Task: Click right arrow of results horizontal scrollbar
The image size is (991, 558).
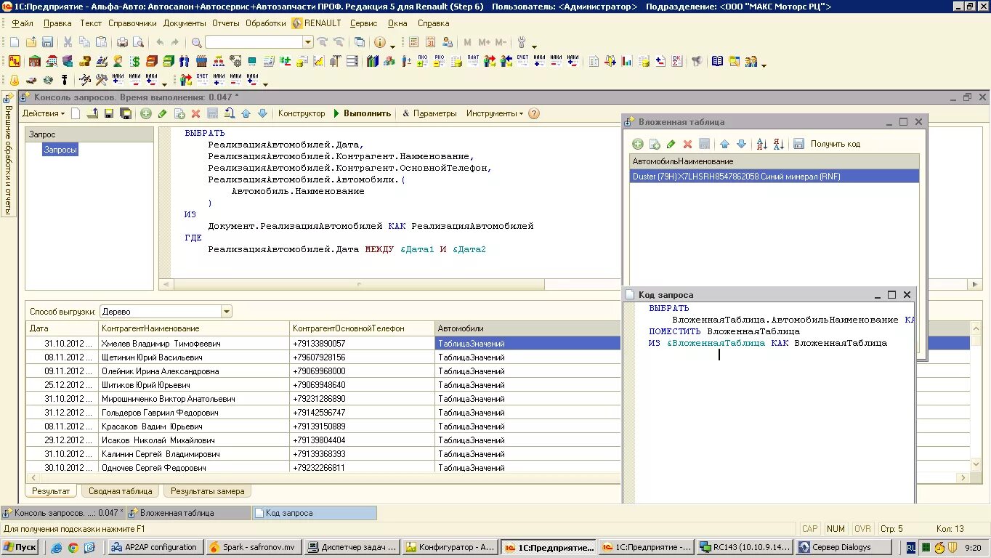Action: tap(963, 477)
